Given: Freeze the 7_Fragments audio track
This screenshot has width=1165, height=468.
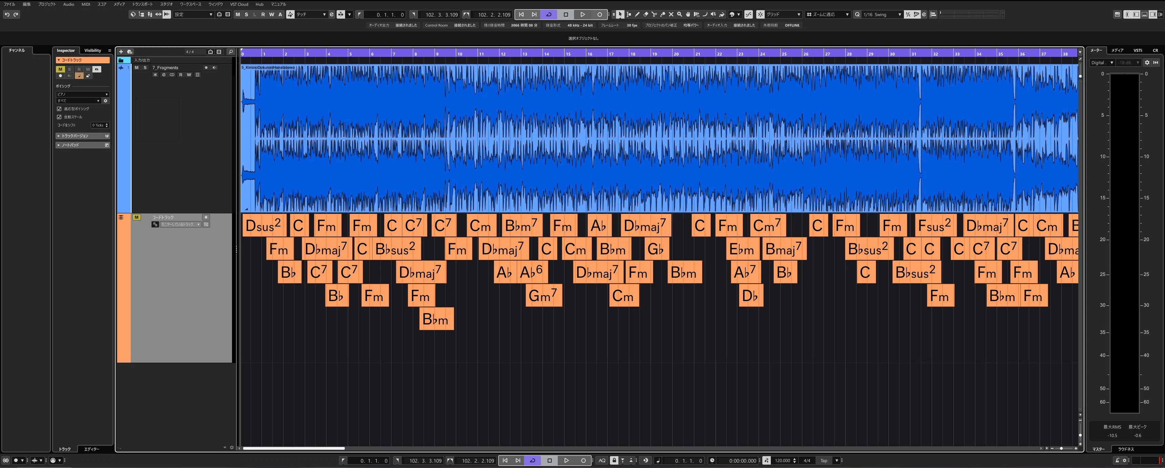Looking at the screenshot, I should (155, 75).
